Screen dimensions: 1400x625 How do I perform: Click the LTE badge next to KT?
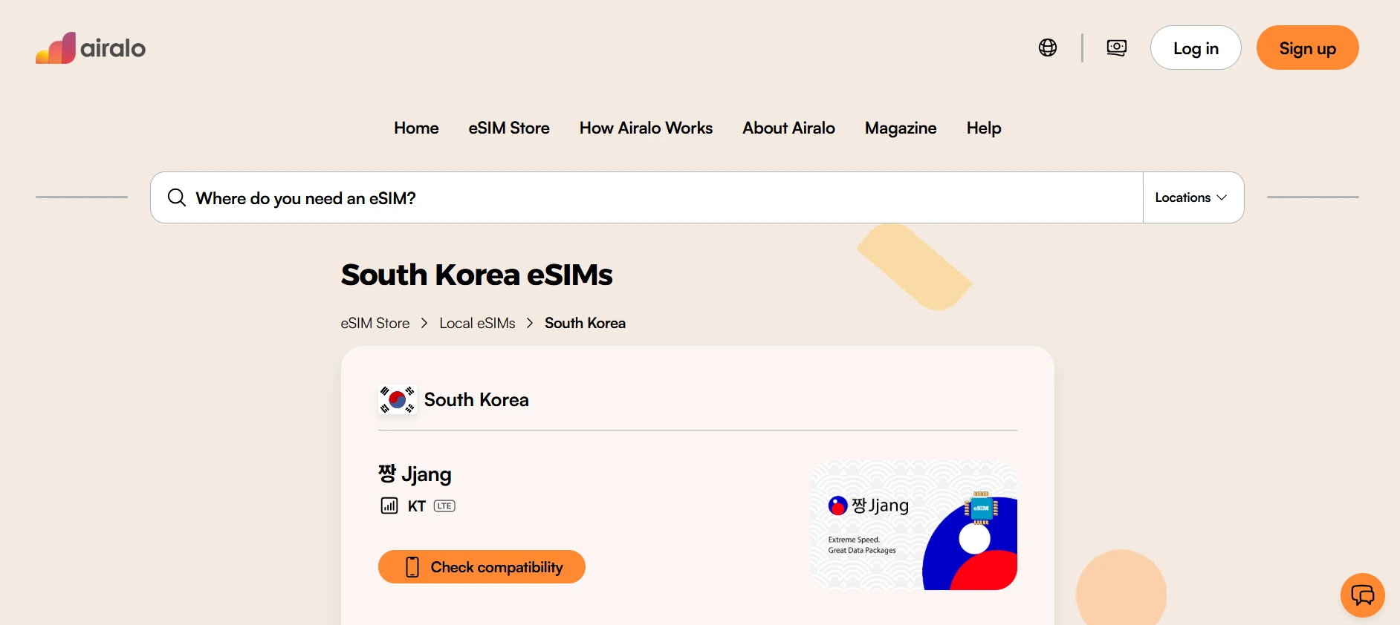point(444,506)
